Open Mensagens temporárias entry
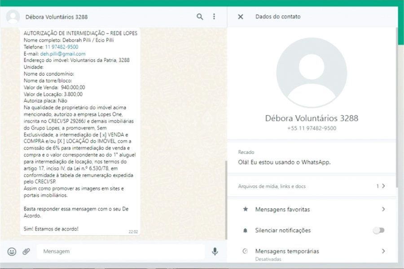 (312, 253)
